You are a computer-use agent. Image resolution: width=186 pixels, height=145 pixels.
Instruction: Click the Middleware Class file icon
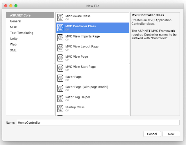click(x=60, y=17)
